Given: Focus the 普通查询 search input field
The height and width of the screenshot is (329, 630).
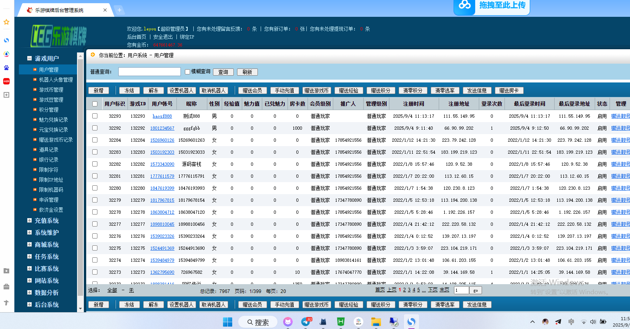Looking at the screenshot, I should 149,72.
